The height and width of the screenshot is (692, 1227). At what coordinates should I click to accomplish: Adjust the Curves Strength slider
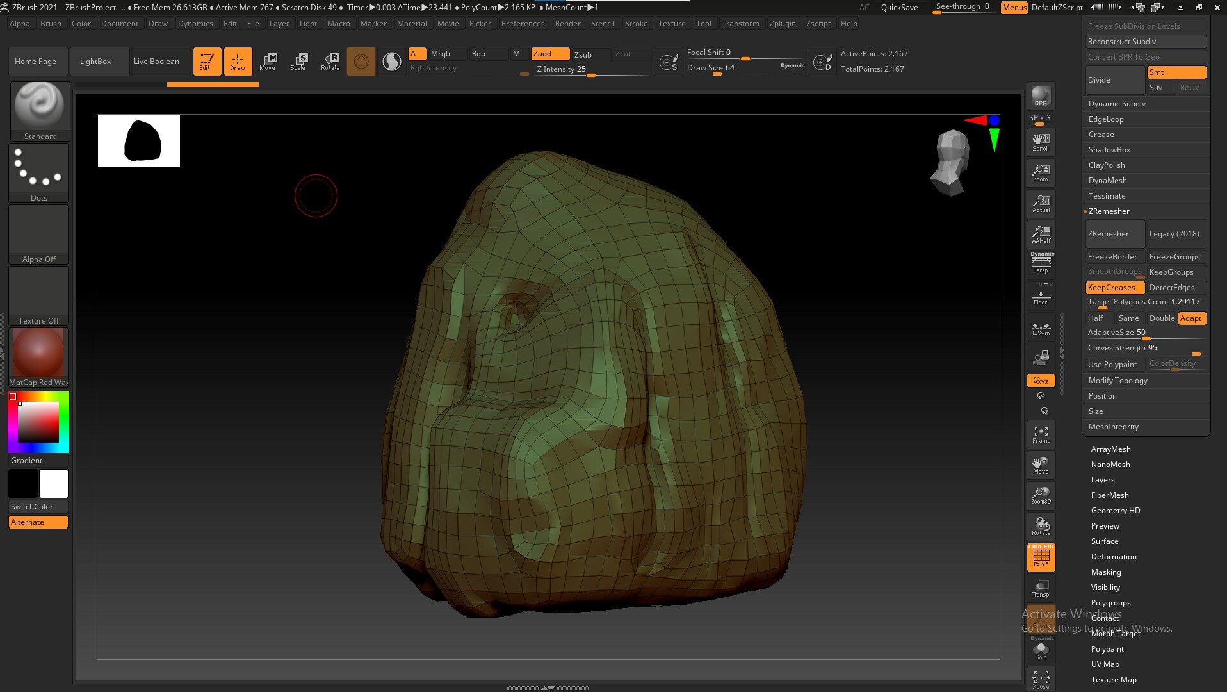point(1196,354)
